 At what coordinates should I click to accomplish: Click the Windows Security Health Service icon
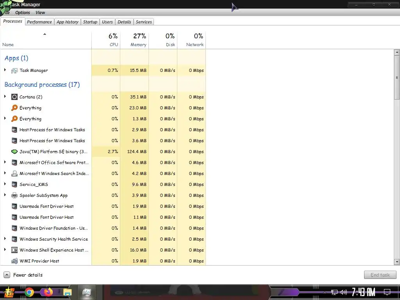pyautogui.click(x=14, y=239)
